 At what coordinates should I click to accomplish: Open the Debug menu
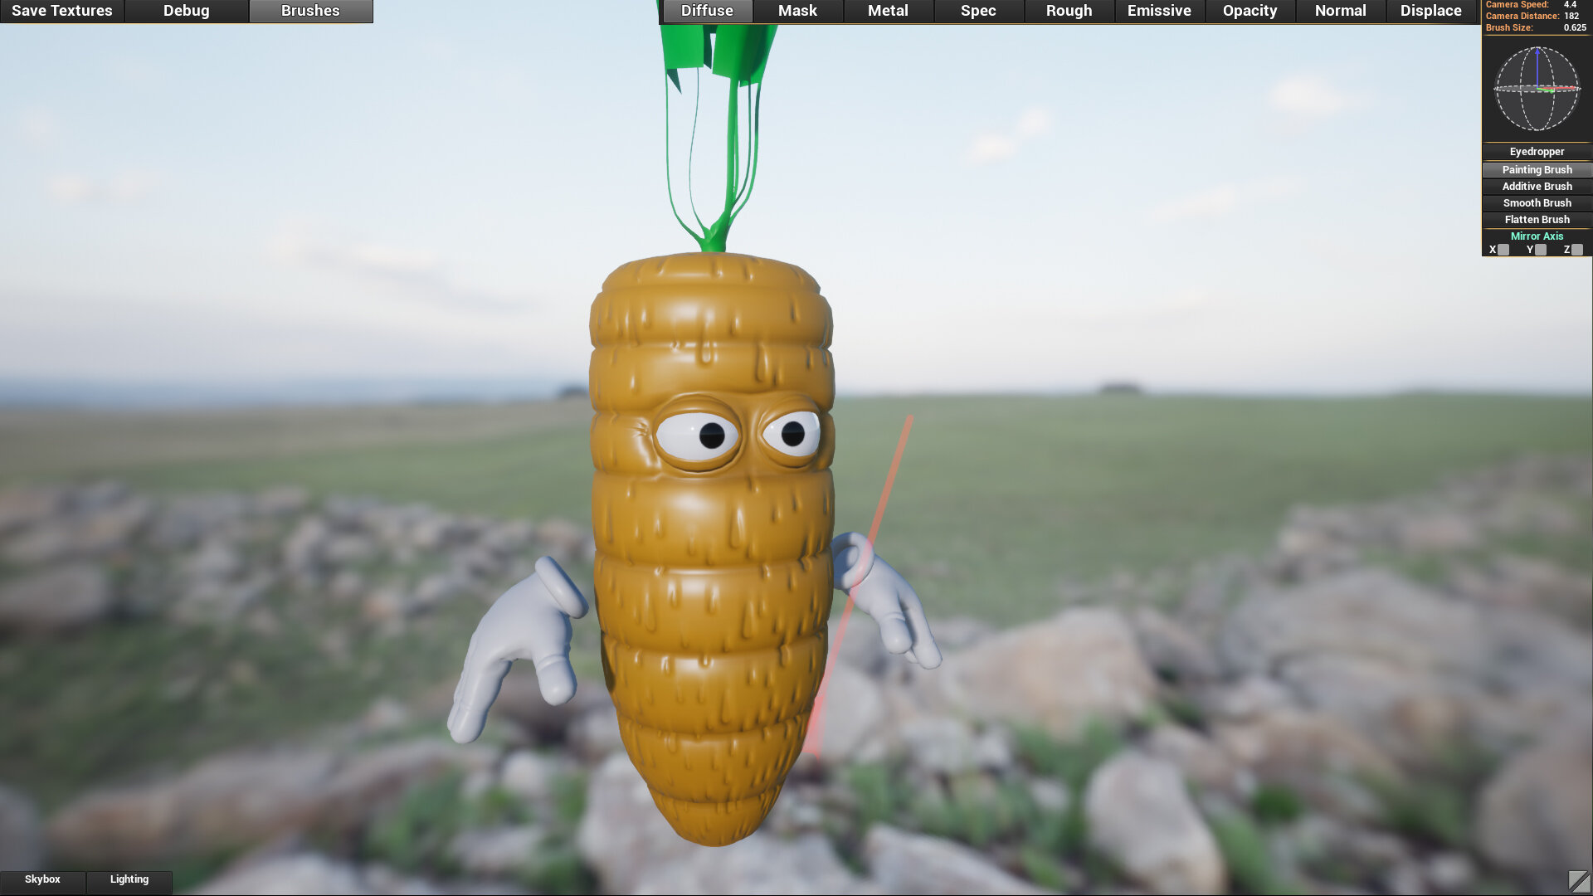click(187, 11)
